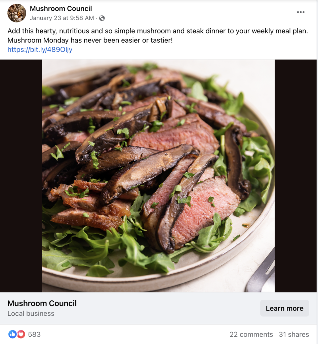Click the blue thumbs-up Like reaction icon
Image resolution: width=318 pixels, height=344 pixels.
(x=12, y=334)
